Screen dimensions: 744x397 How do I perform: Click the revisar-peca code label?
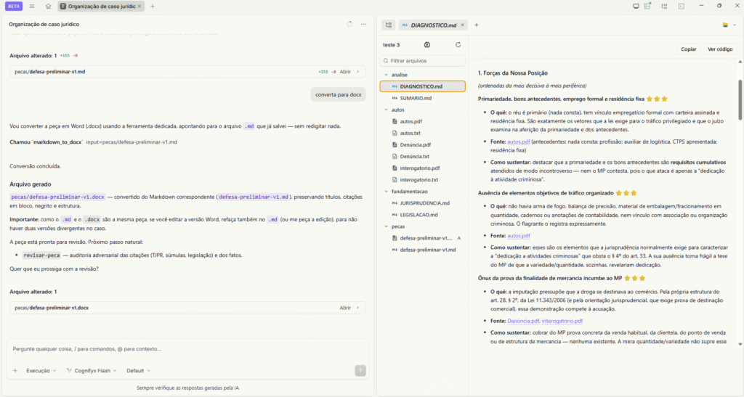(x=41, y=255)
